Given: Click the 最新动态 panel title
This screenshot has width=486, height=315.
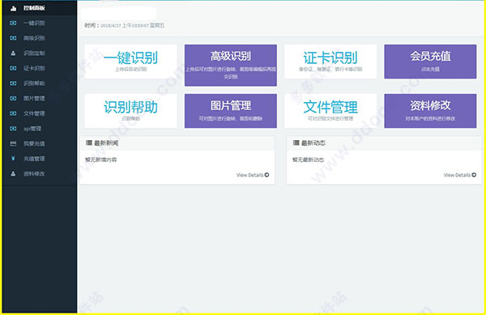Looking at the screenshot, I should coord(313,143).
